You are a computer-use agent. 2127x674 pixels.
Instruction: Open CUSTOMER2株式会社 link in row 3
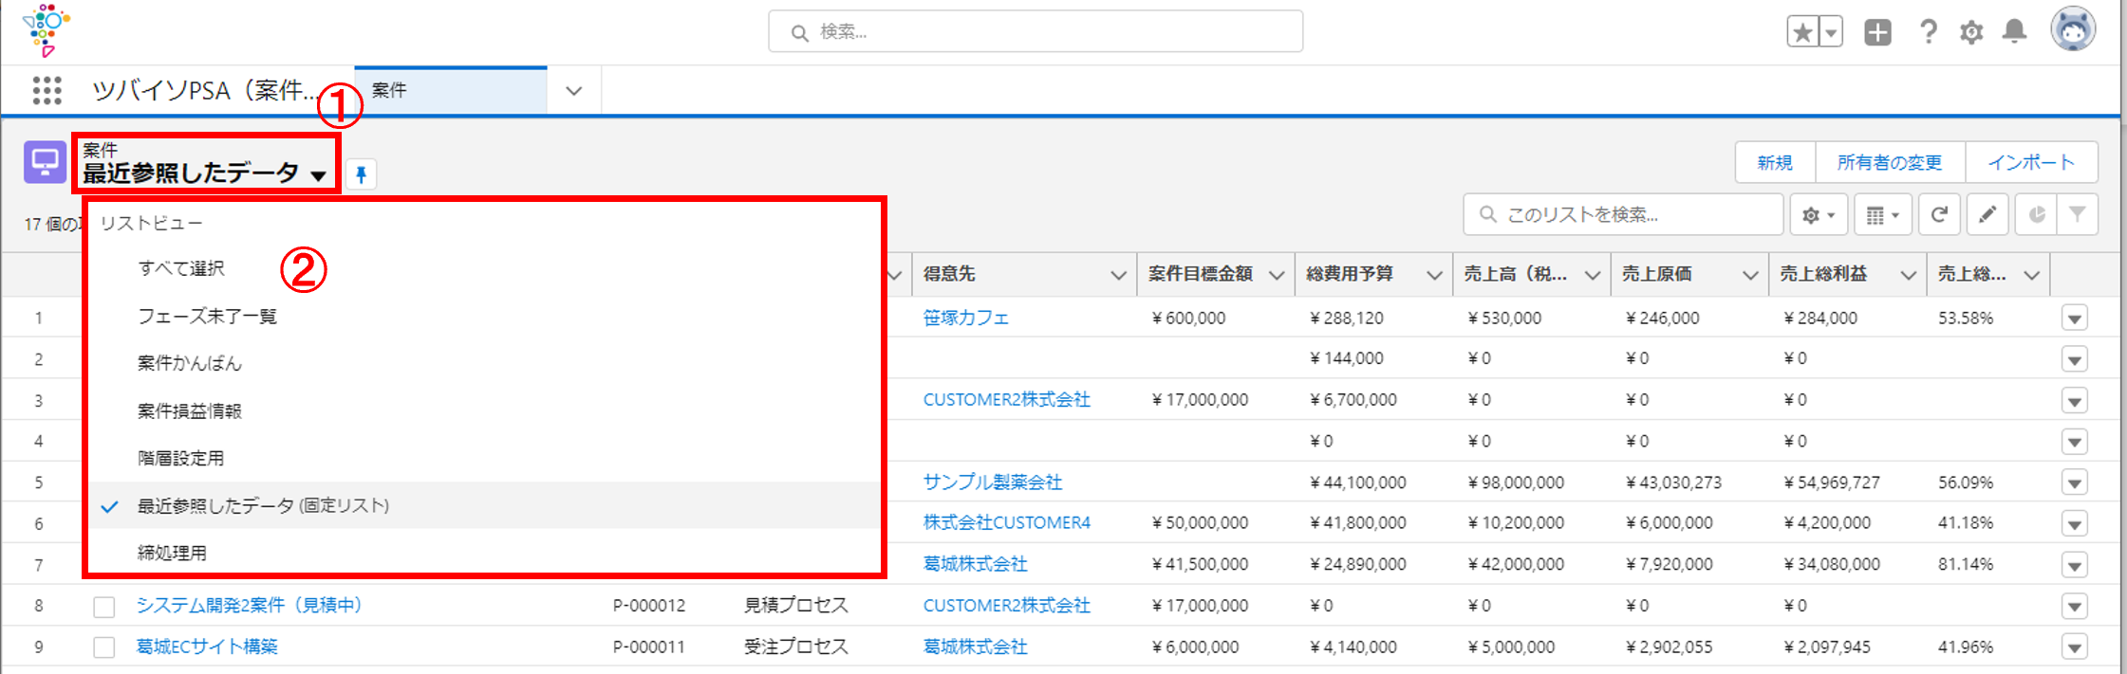coord(1007,399)
